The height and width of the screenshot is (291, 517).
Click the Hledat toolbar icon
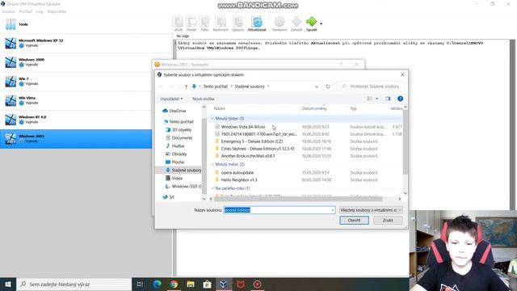[191, 22]
